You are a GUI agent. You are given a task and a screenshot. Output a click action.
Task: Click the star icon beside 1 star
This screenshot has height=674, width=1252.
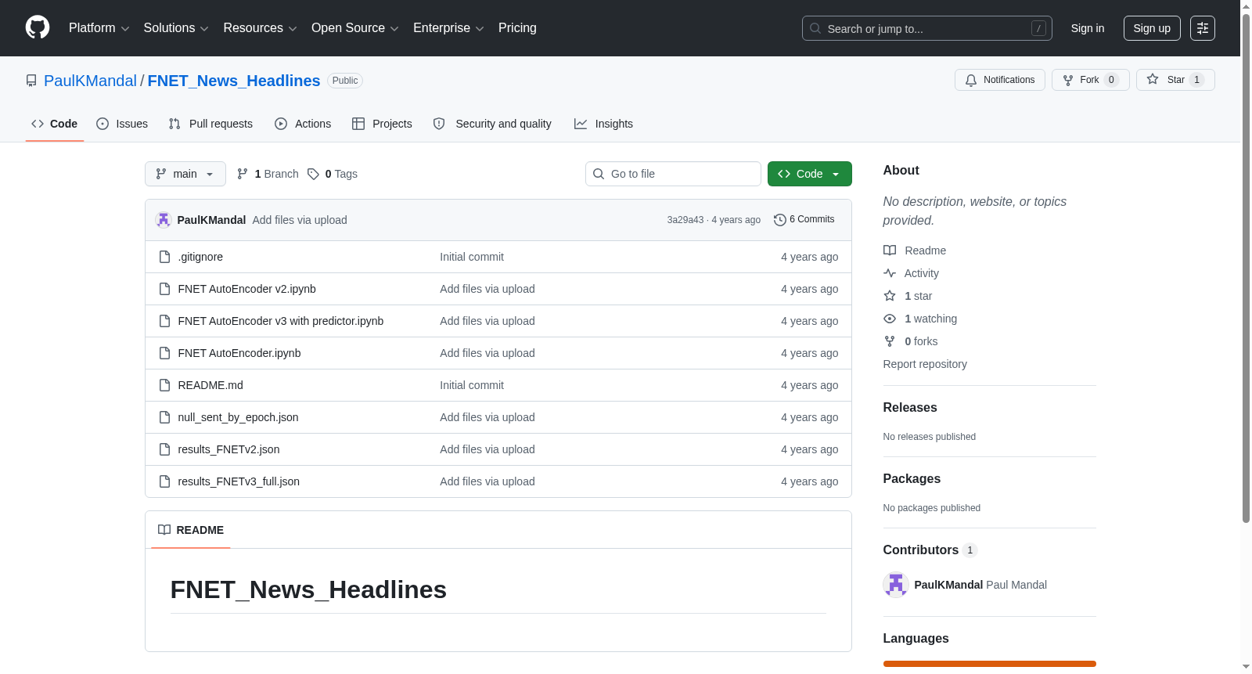[x=890, y=296]
